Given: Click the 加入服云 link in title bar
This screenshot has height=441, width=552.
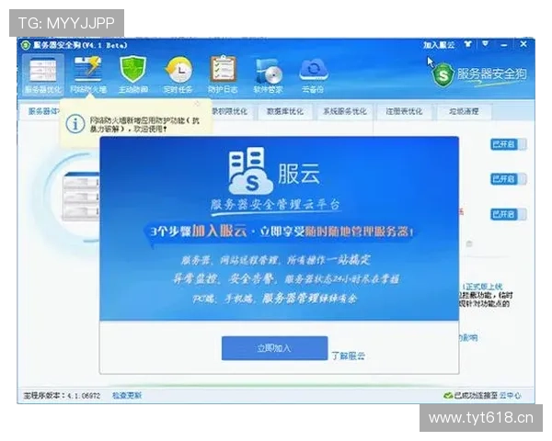Looking at the screenshot, I should [439, 45].
